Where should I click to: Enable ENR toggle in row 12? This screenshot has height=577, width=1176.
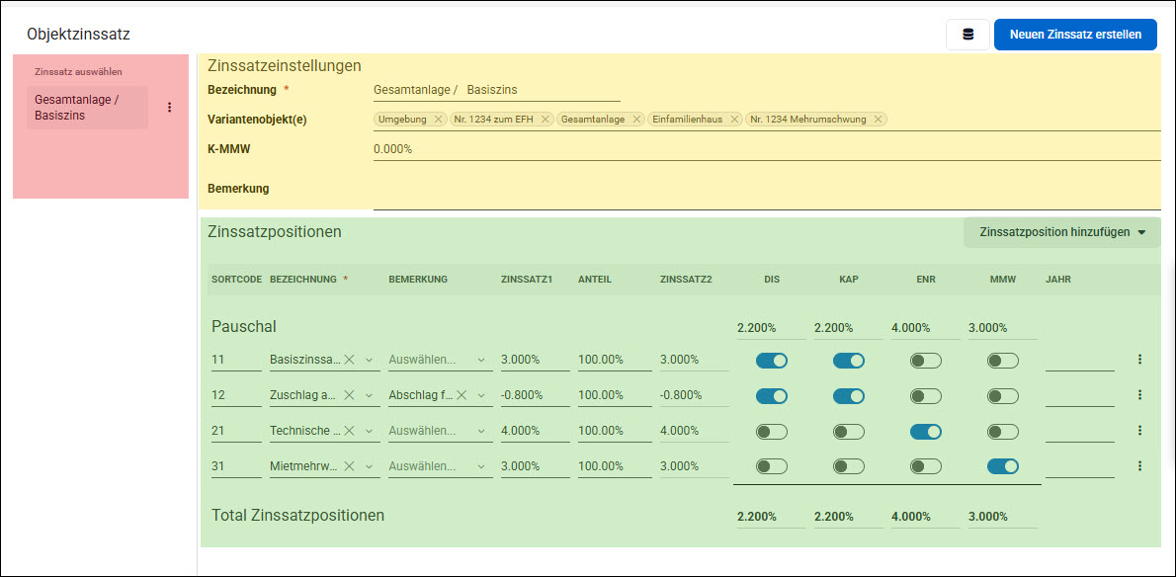click(926, 395)
